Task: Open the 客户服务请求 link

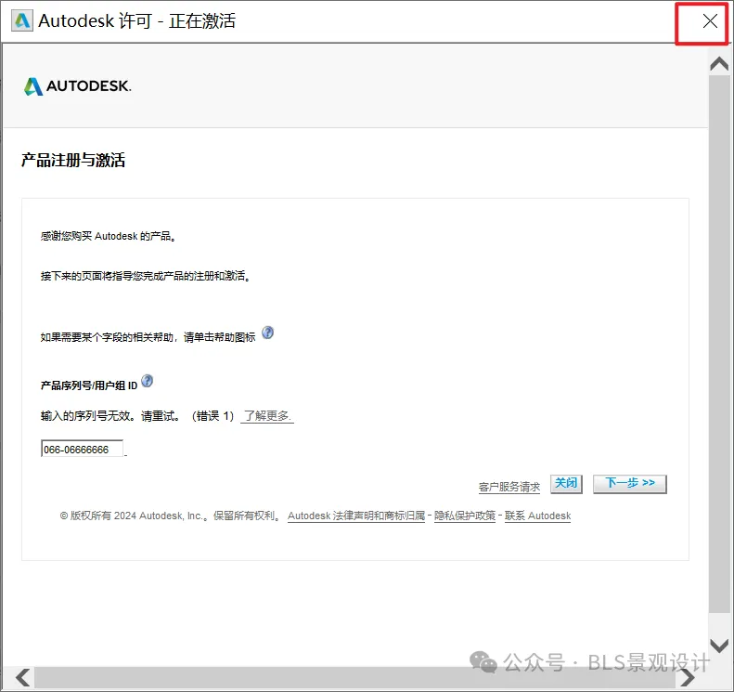Action: tap(509, 488)
